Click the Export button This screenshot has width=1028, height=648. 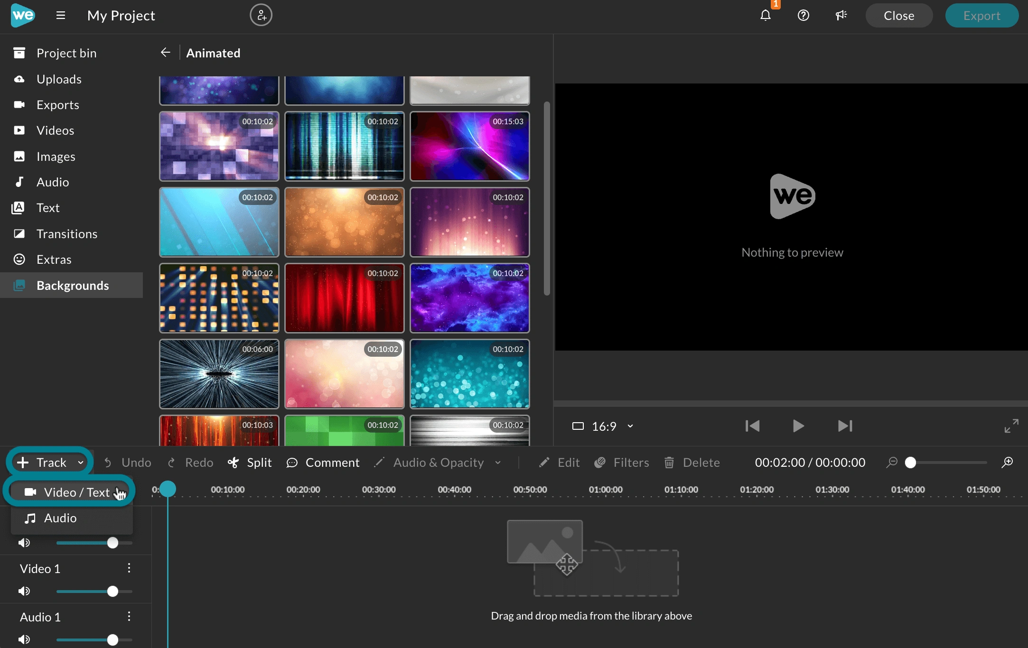point(981,16)
